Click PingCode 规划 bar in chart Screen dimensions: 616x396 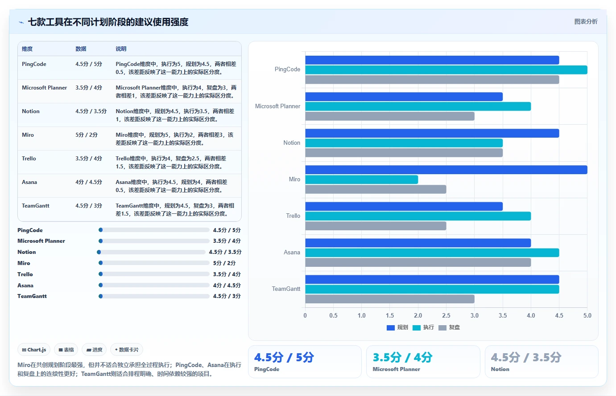pyautogui.click(x=432, y=60)
